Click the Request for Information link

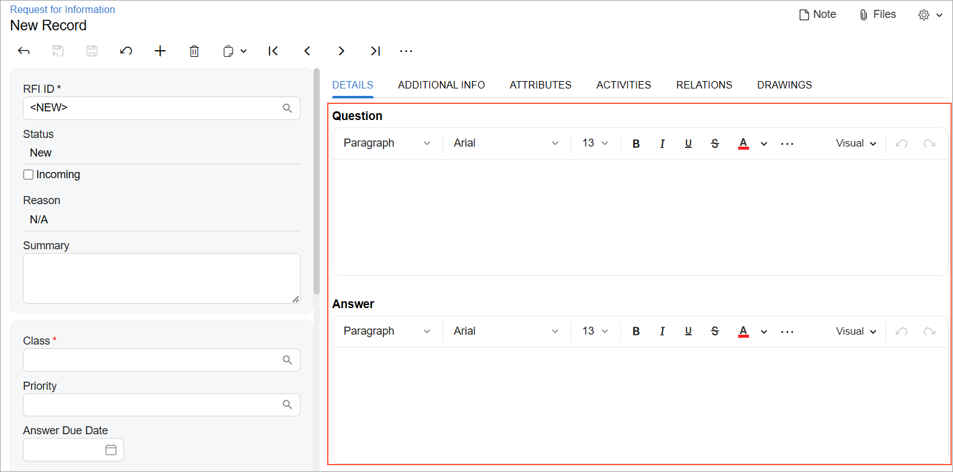click(63, 9)
